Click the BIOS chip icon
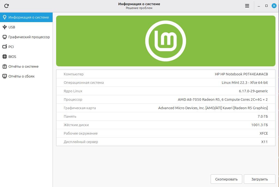 5,57
